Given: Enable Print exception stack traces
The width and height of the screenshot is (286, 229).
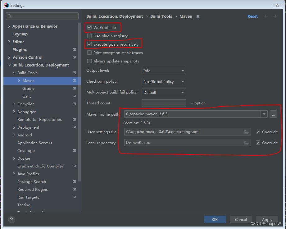Looking at the screenshot, I should [89, 53].
